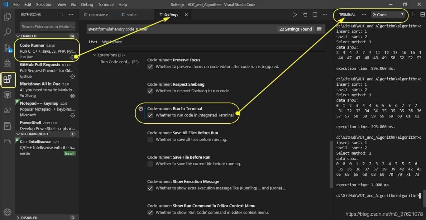Image resolution: width=426 pixels, height=220 pixels.
Task: Split the terminal using the split icon
Action: pos(423,14)
